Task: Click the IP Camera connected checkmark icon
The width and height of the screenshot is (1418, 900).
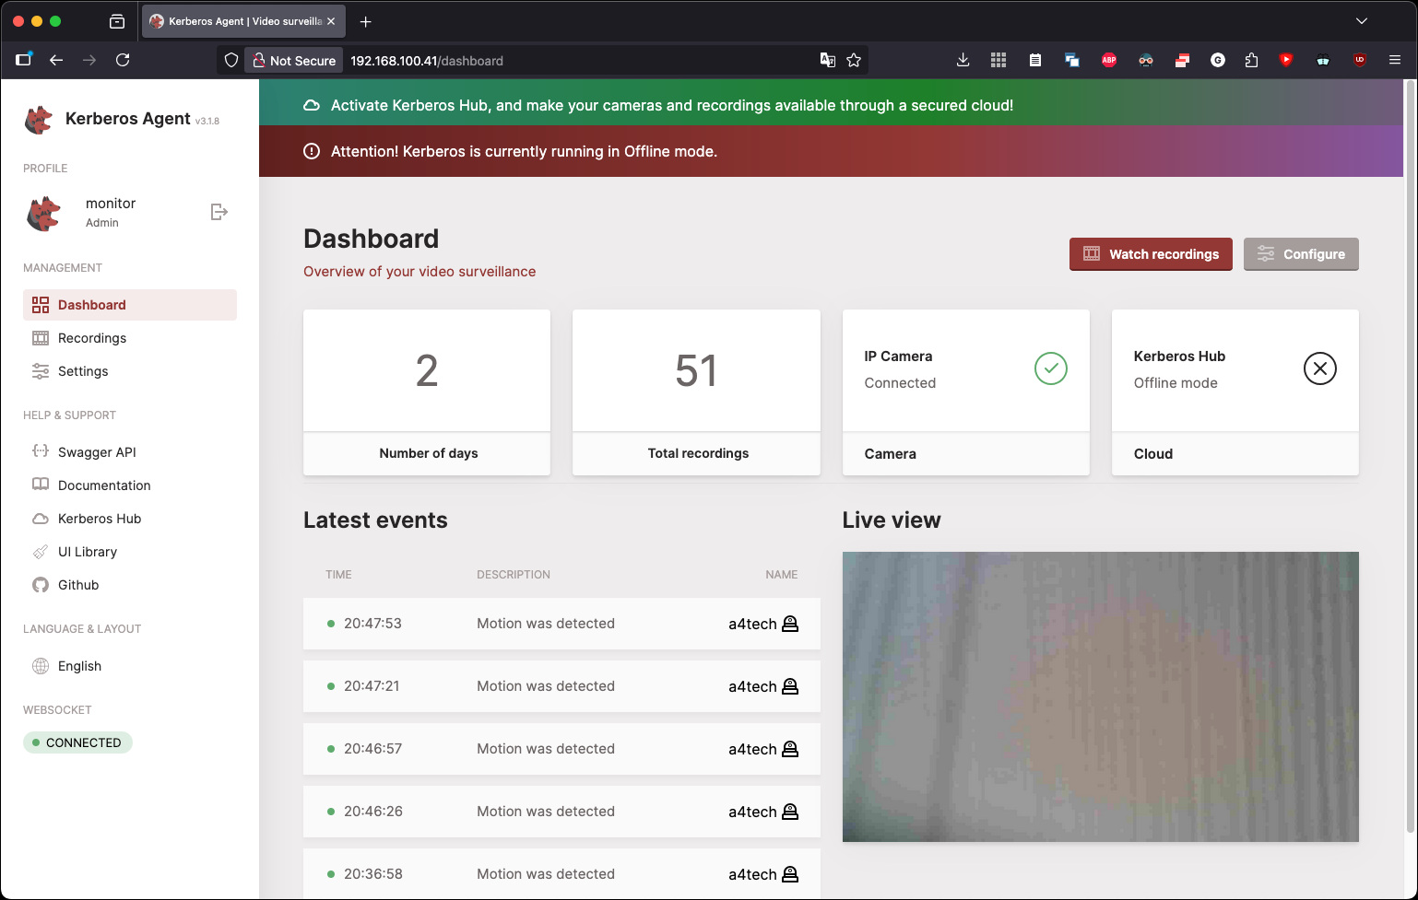Action: pos(1051,368)
